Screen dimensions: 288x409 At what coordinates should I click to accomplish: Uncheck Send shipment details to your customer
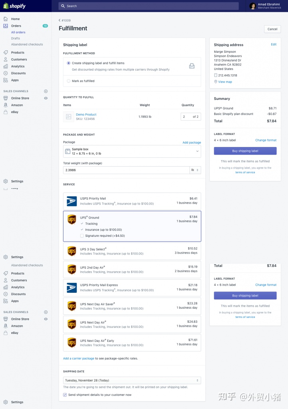(x=65, y=395)
